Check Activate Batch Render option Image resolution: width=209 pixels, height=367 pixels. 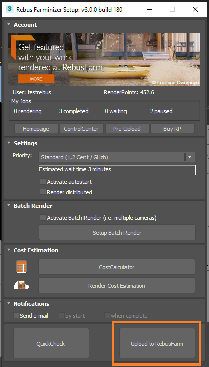[43, 217]
